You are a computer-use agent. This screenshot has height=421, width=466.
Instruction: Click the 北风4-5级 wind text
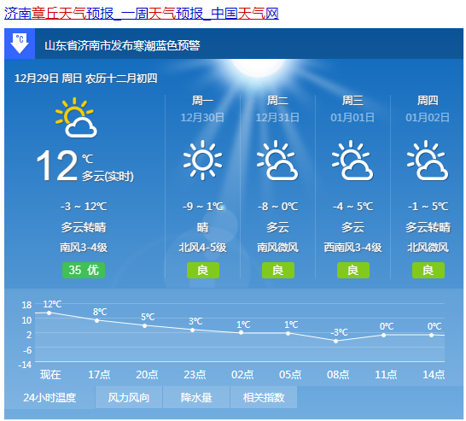click(202, 248)
